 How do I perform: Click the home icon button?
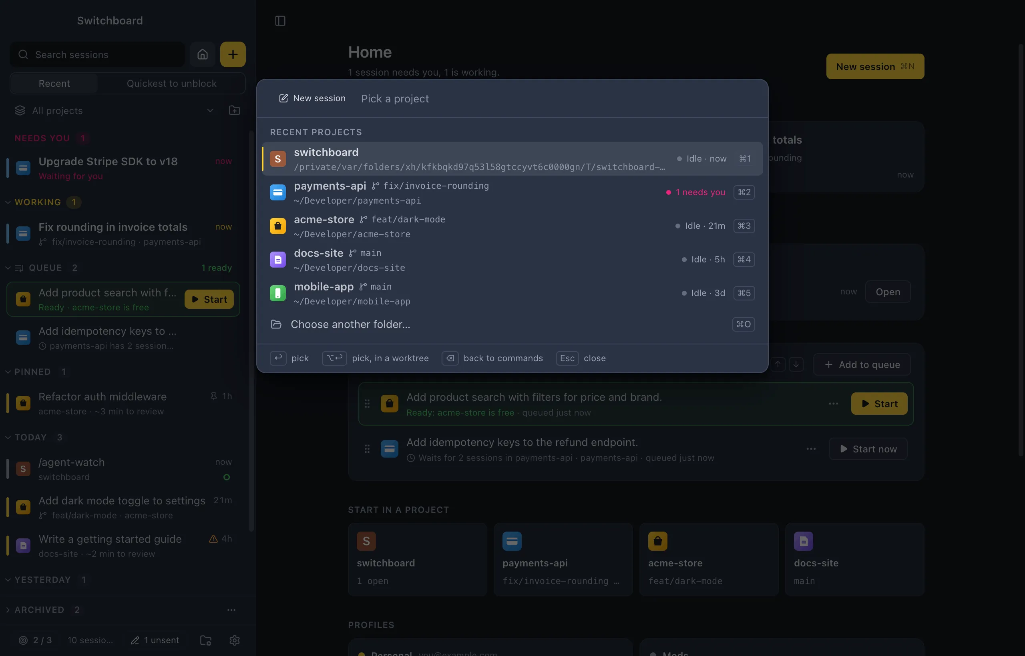(203, 54)
